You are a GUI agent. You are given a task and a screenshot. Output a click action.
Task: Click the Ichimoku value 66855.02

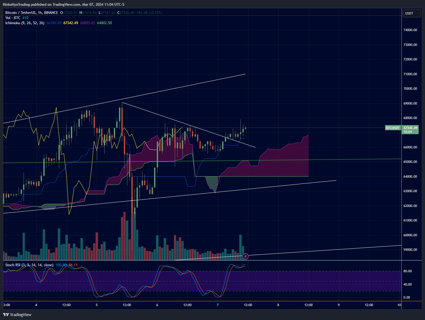tap(87, 23)
